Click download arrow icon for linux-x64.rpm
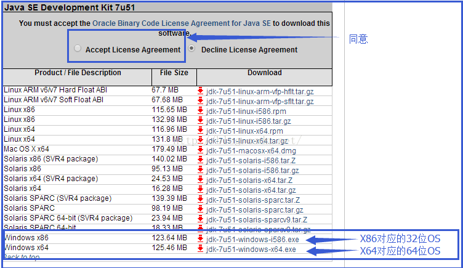This screenshot has width=463, height=268. pyautogui.click(x=201, y=131)
